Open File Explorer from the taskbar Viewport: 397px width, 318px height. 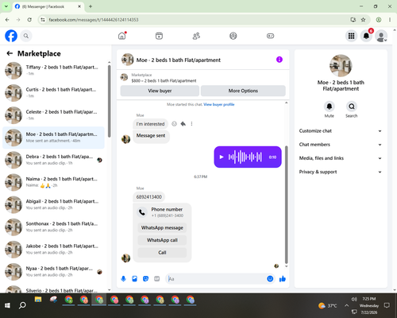38,300
